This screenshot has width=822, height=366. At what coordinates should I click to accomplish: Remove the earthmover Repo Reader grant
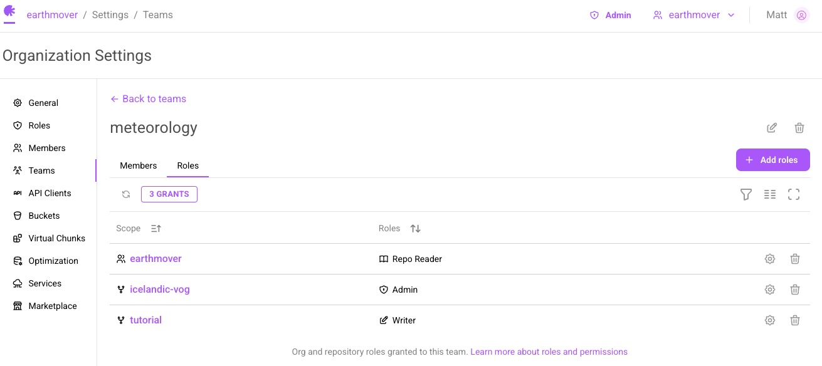click(x=795, y=259)
